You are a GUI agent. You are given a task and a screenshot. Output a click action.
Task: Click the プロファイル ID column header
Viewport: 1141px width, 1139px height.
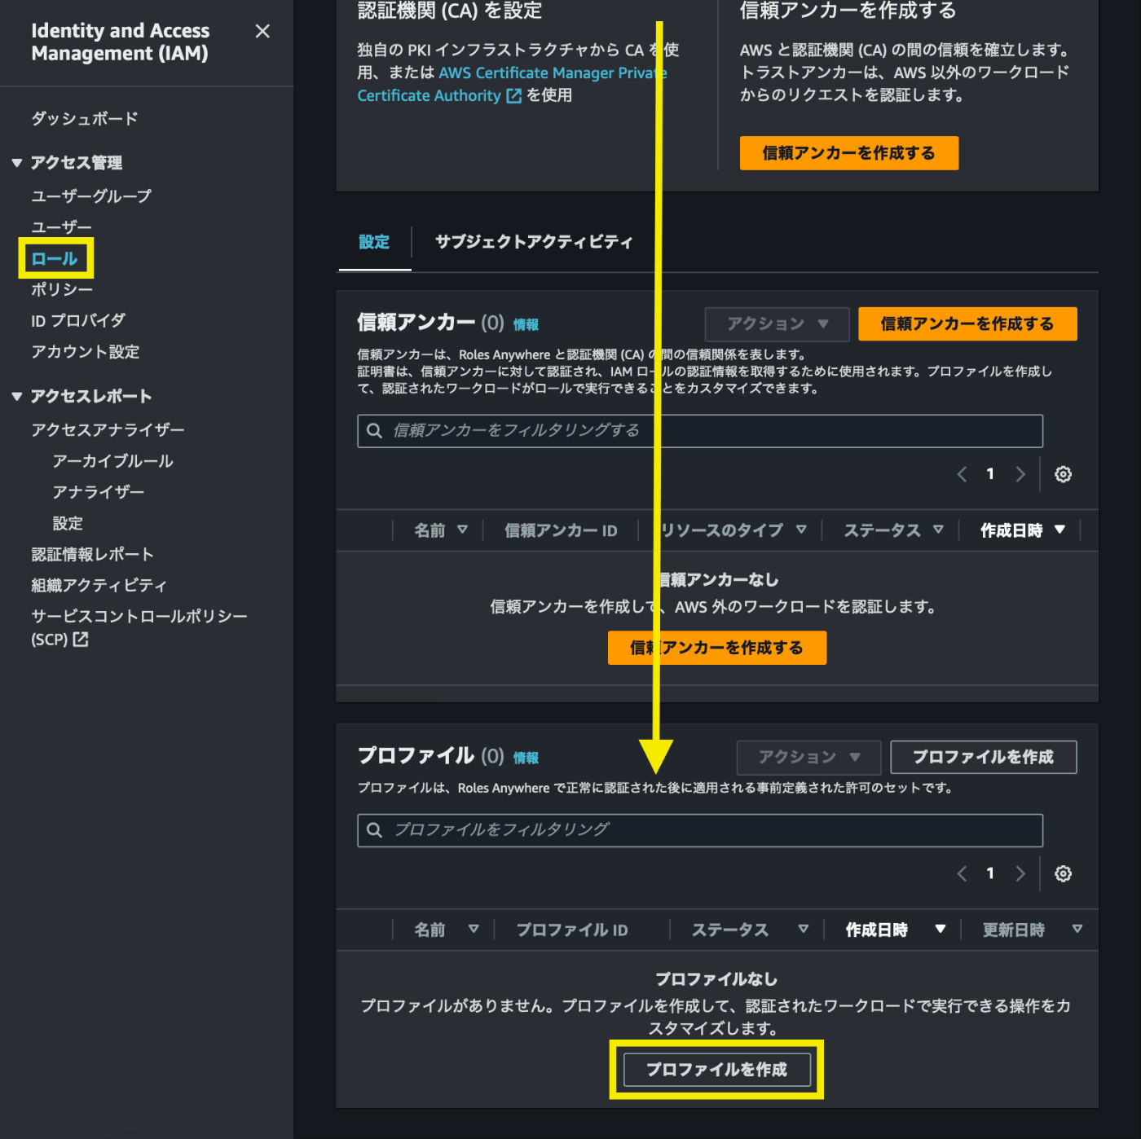572,930
